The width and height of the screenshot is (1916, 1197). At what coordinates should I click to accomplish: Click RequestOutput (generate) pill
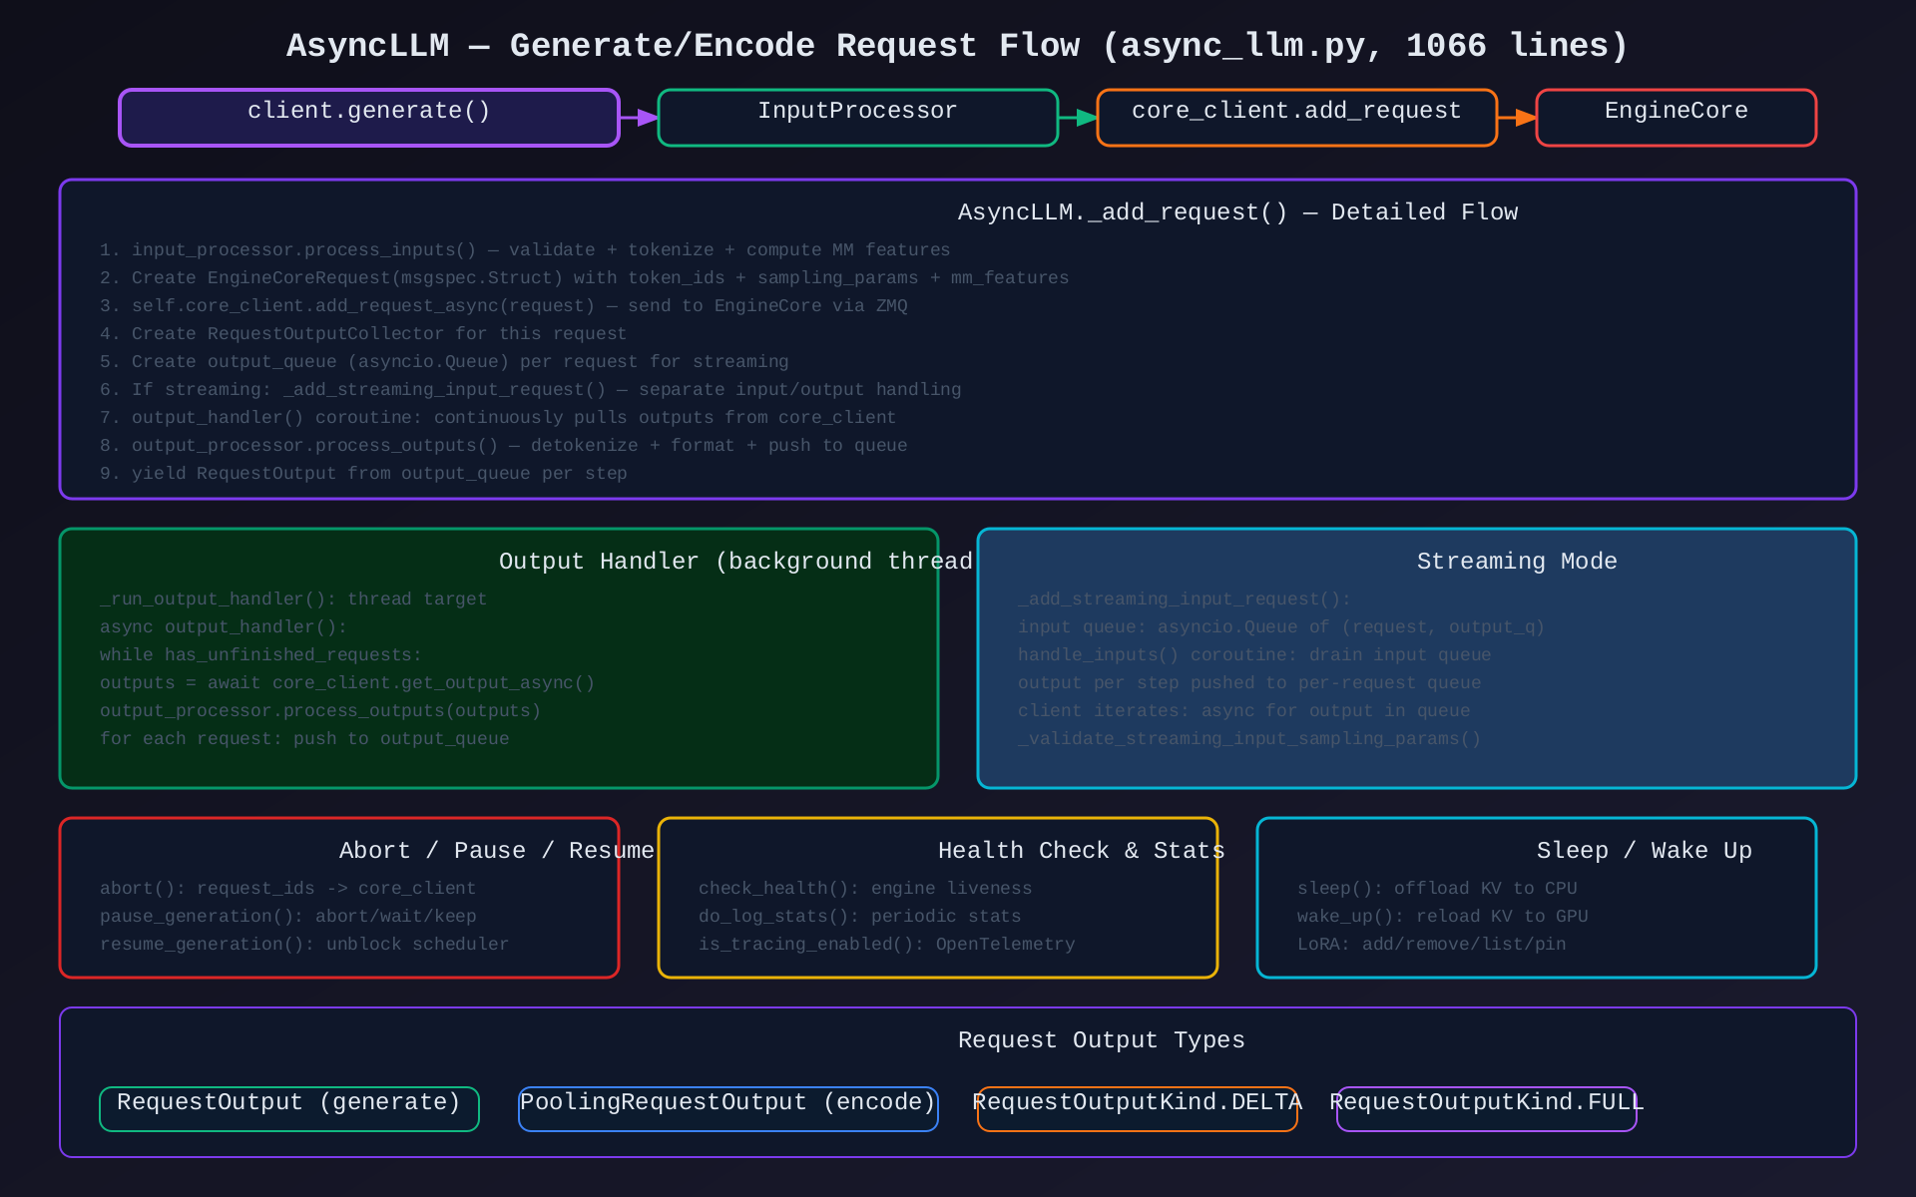[x=289, y=1108]
